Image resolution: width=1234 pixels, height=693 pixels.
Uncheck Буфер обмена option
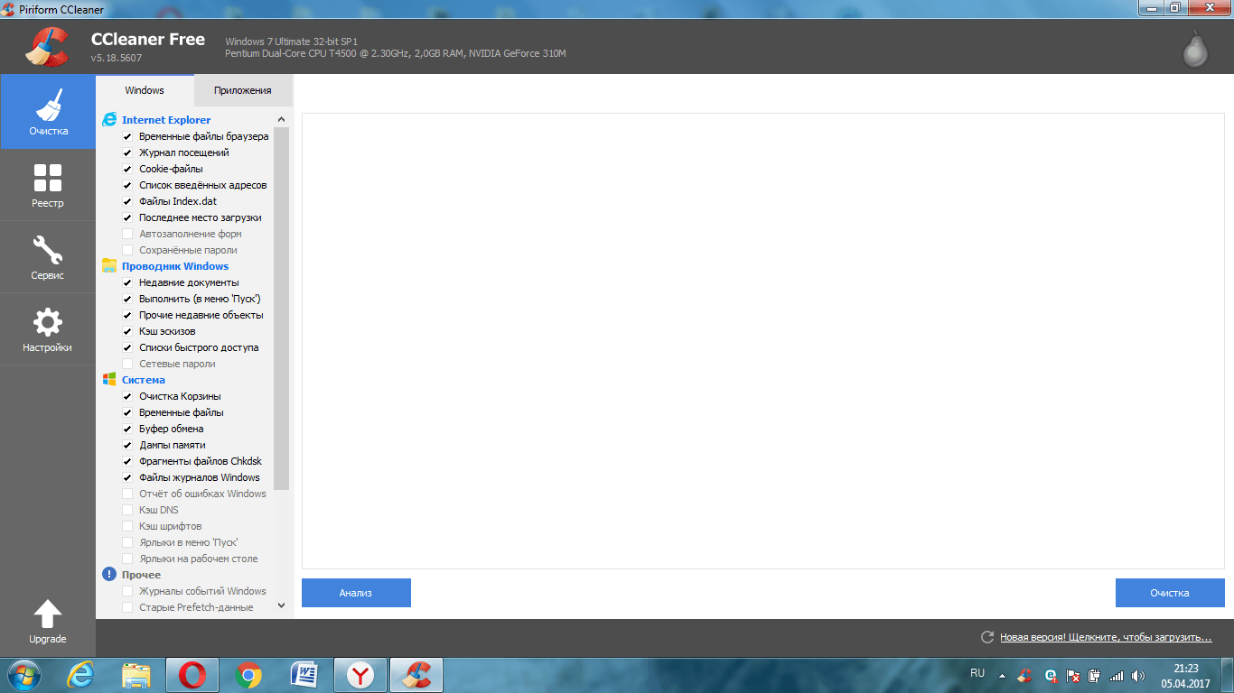tap(127, 429)
